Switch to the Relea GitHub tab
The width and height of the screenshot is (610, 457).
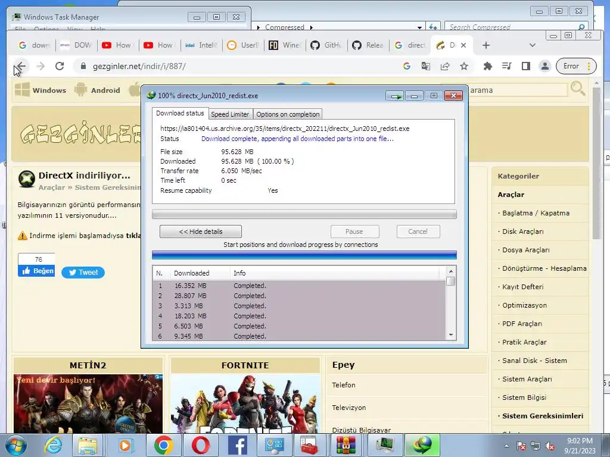pos(368,45)
